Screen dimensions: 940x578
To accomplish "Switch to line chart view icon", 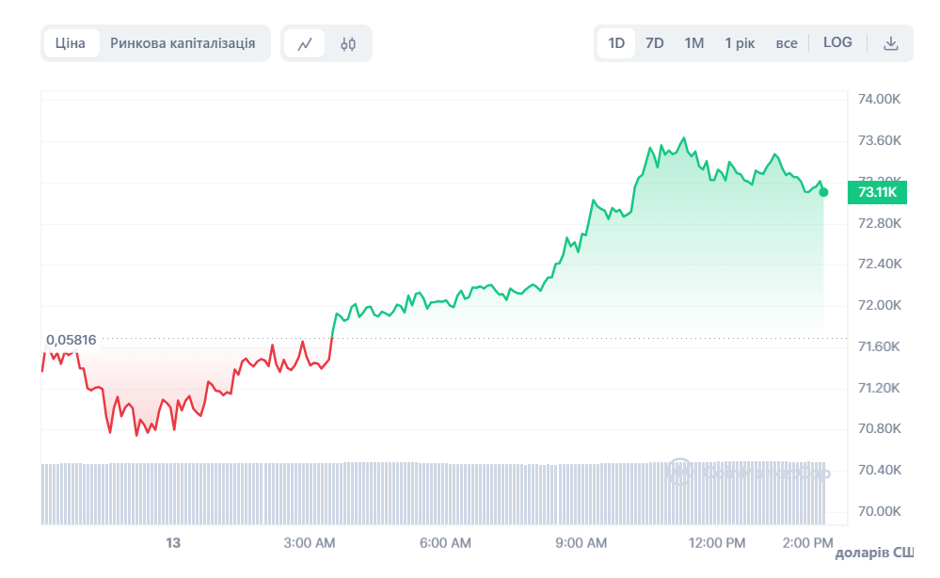I will coord(305,43).
